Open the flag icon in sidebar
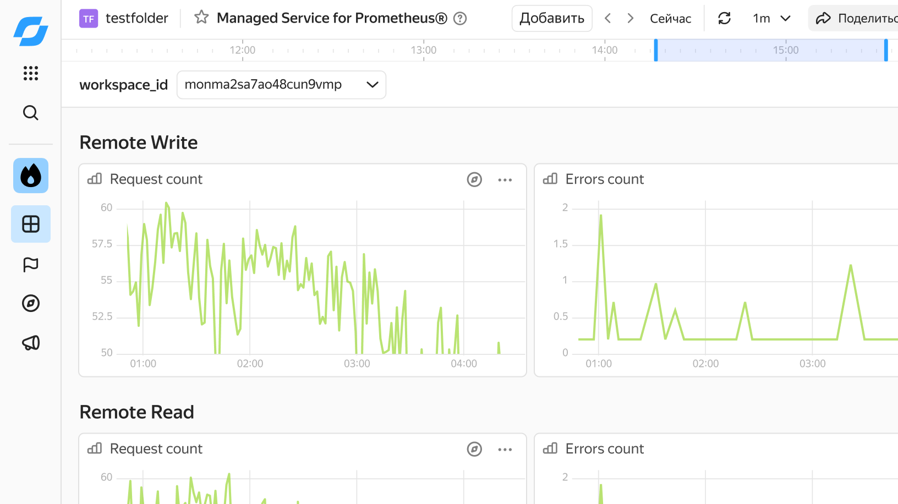This screenshot has height=504, width=898. pyautogui.click(x=31, y=265)
